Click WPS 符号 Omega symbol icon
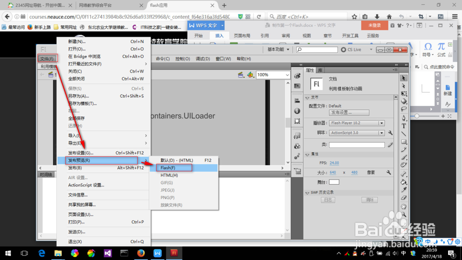Viewport: 462px width, 260px height. tap(428, 47)
